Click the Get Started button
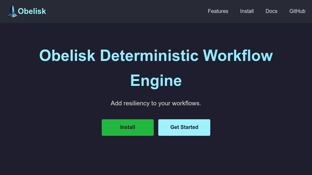Image resolution: width=312 pixels, height=175 pixels. click(x=184, y=127)
